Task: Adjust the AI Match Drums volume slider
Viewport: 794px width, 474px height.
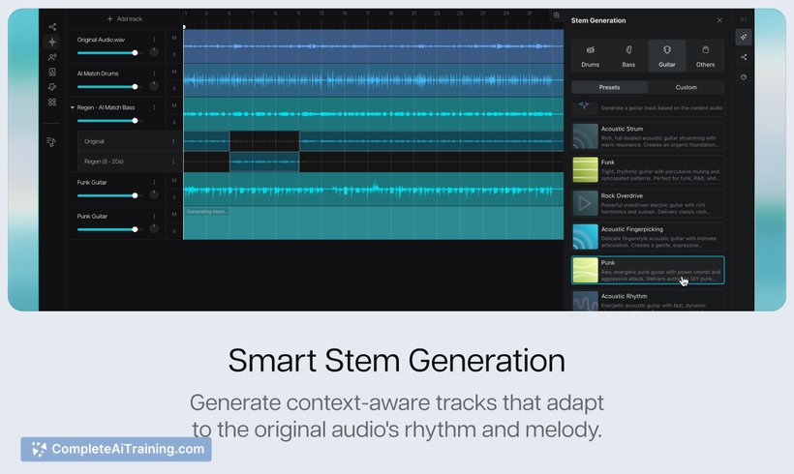Action: 107,86
